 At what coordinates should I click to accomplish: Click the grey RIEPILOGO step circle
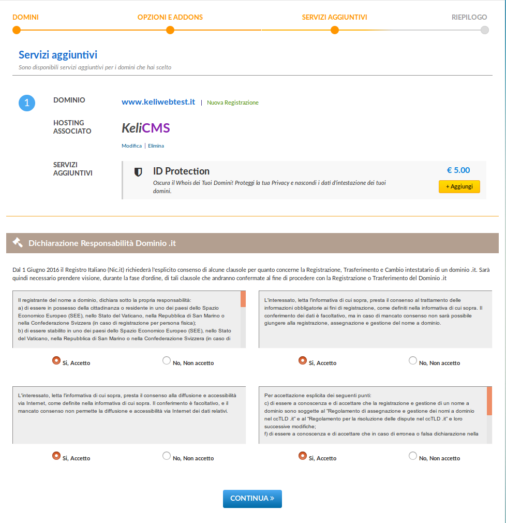[x=485, y=31]
